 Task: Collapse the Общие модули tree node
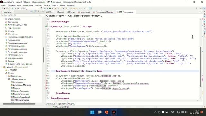[x=6, y=79]
